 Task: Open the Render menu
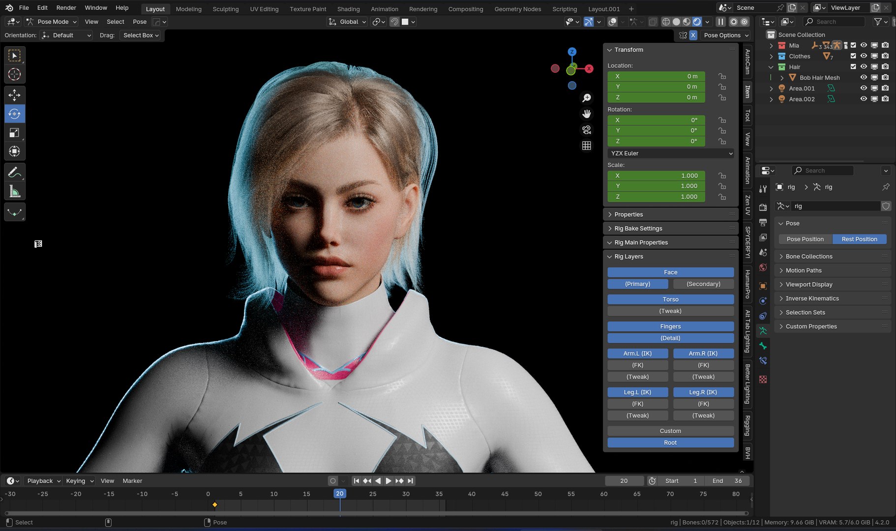coord(66,8)
